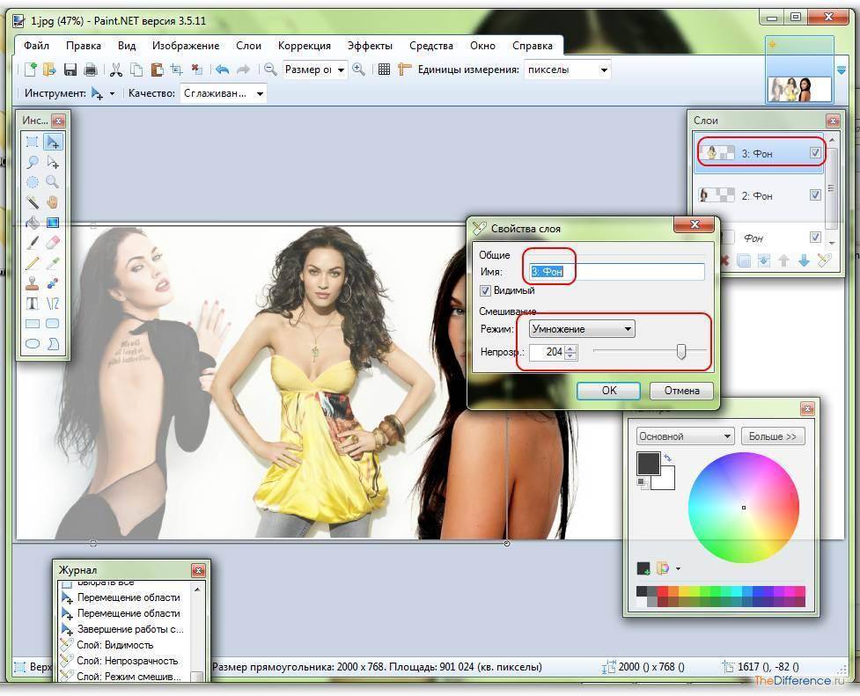Viewport: 860px width, 696px height.
Task: Open the пикселы units dropdown
Action: point(568,70)
